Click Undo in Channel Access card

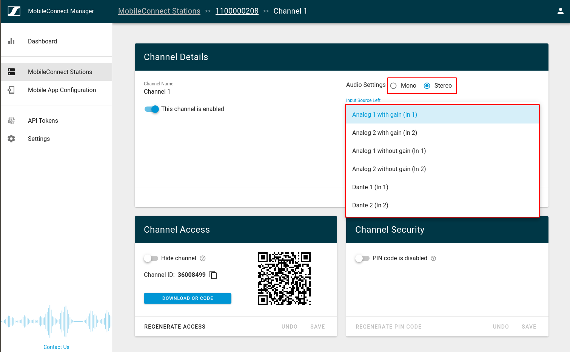[x=290, y=327]
